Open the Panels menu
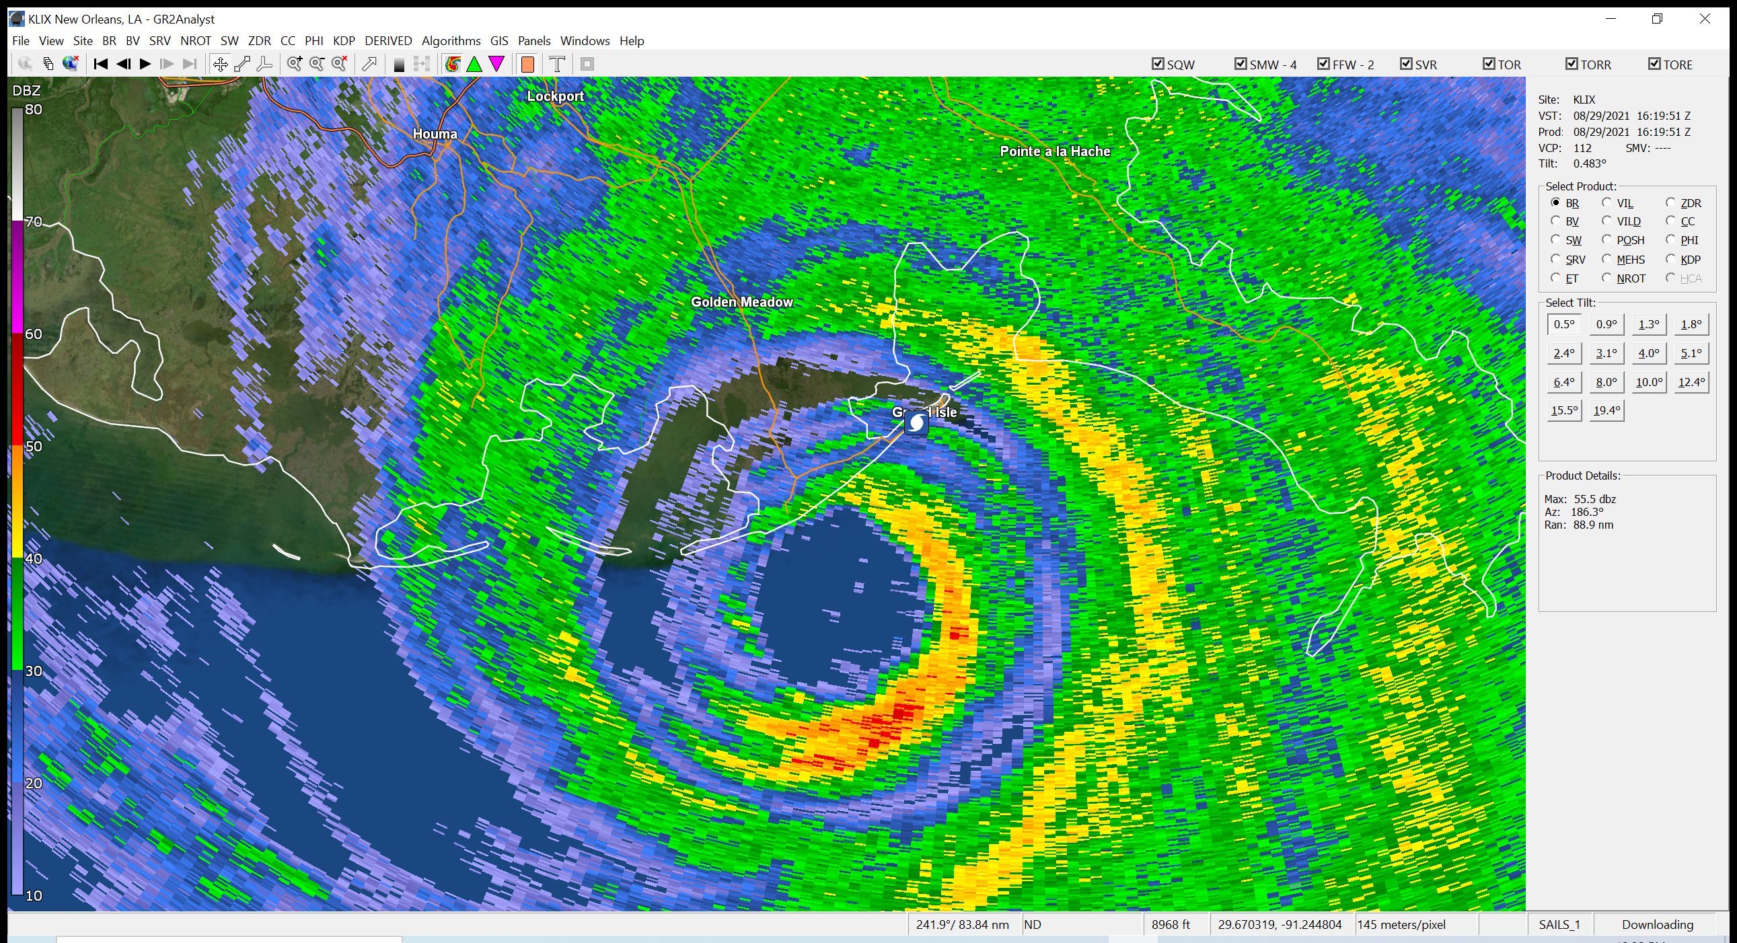The image size is (1737, 943). 534,40
